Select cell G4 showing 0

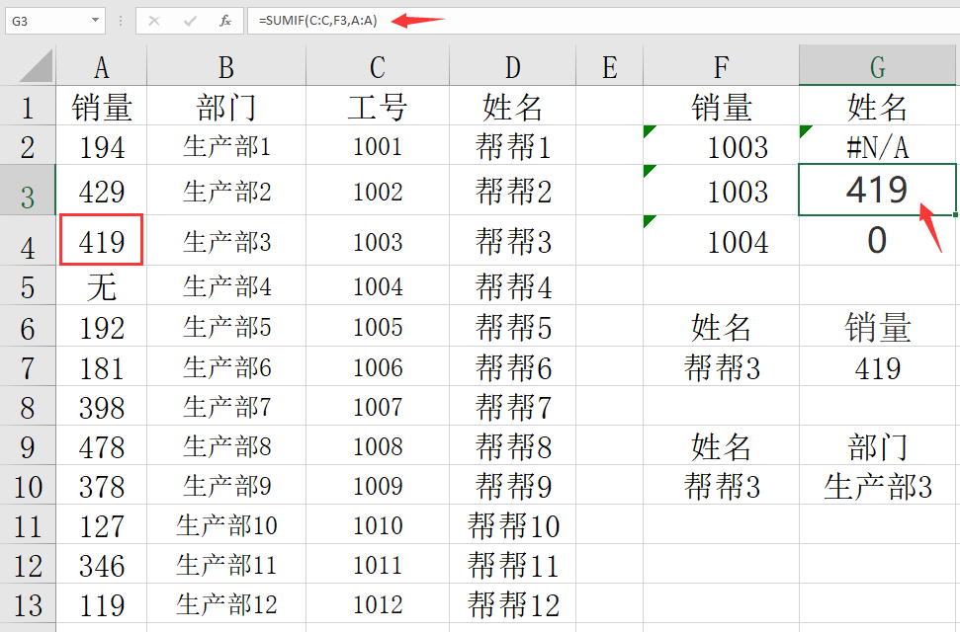877,240
